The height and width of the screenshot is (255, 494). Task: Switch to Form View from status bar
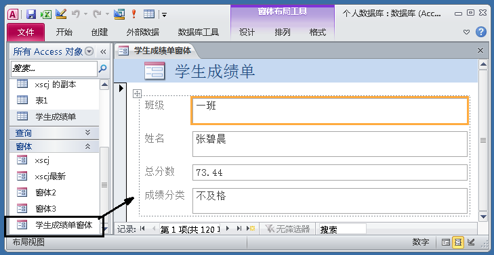(x=445, y=242)
